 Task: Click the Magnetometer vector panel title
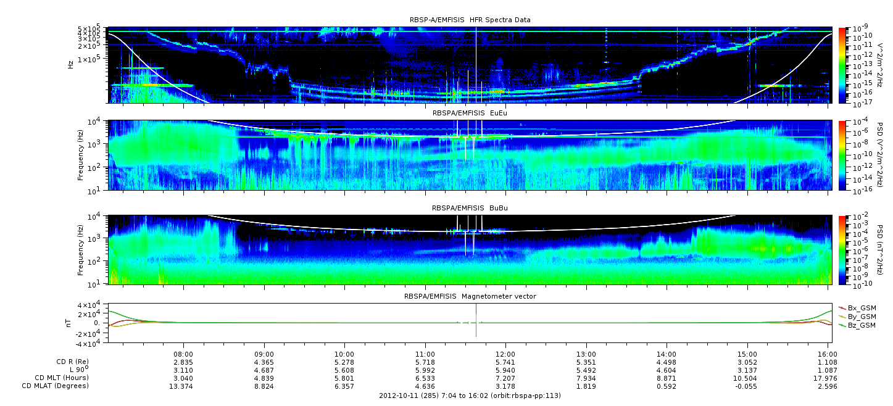(470, 296)
